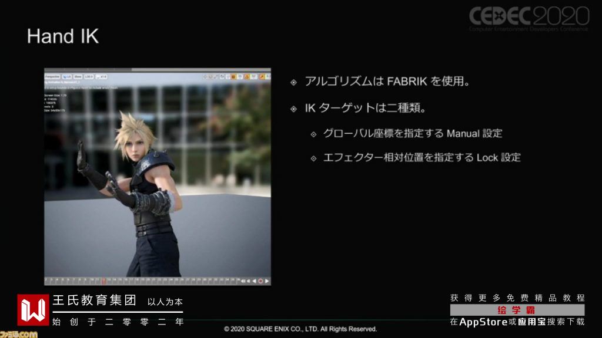Toggle the surface snapping icon in viewport
Image resolution: width=602 pixels, height=338 pixels.
[228, 77]
